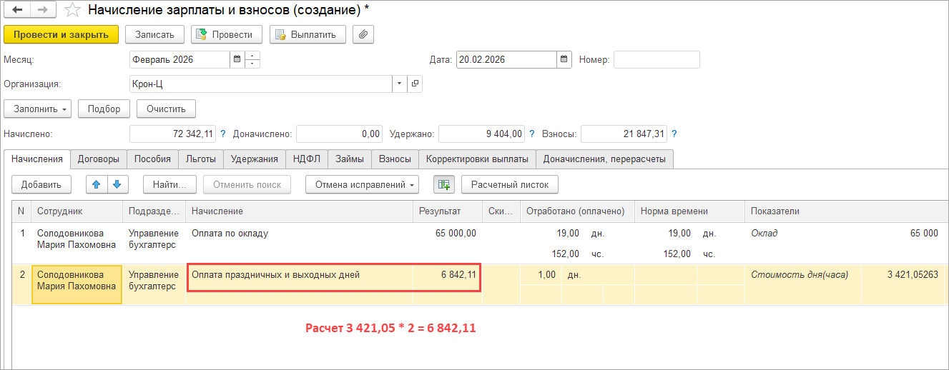Sort by Сотрудник column header
The width and height of the screenshot is (949, 370).
77,211
